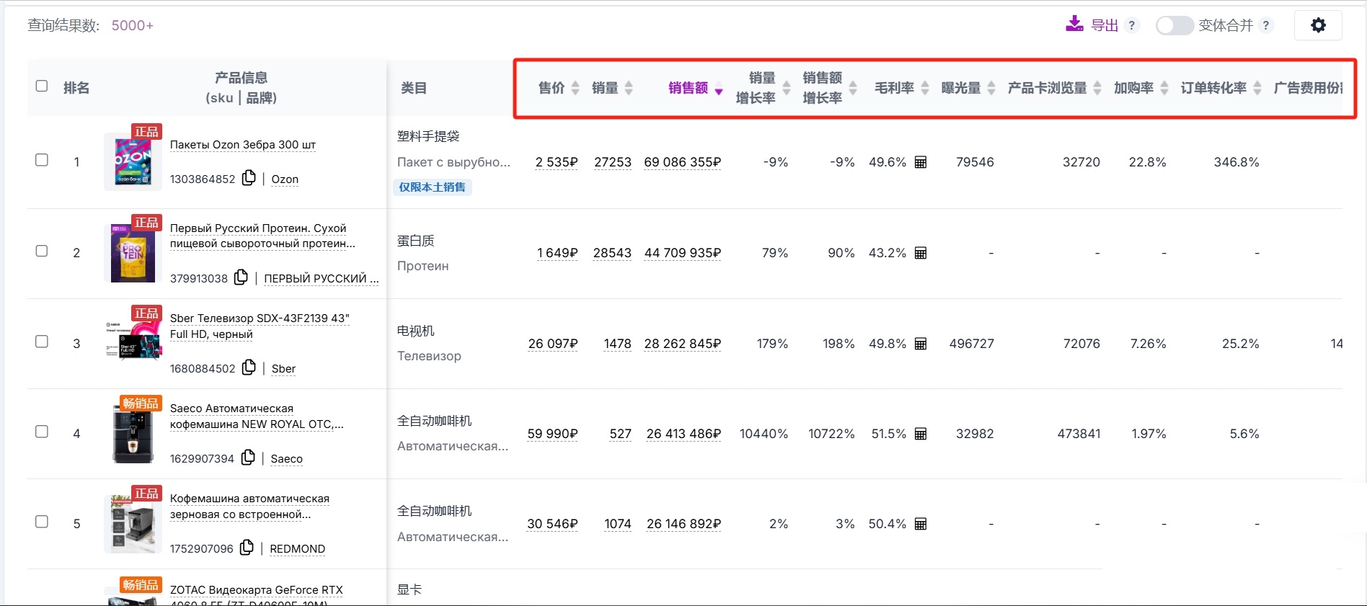The width and height of the screenshot is (1367, 606).
Task: Sort by 售价 column arrows
Action: (x=575, y=88)
